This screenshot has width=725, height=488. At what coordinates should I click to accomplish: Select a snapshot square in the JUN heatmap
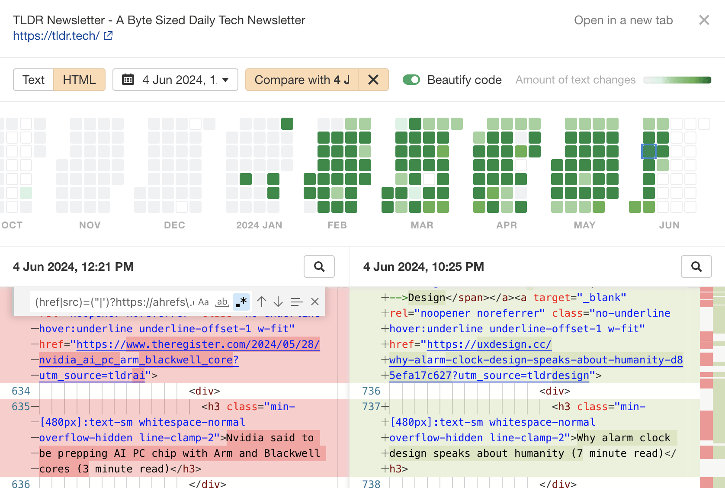pos(648,151)
